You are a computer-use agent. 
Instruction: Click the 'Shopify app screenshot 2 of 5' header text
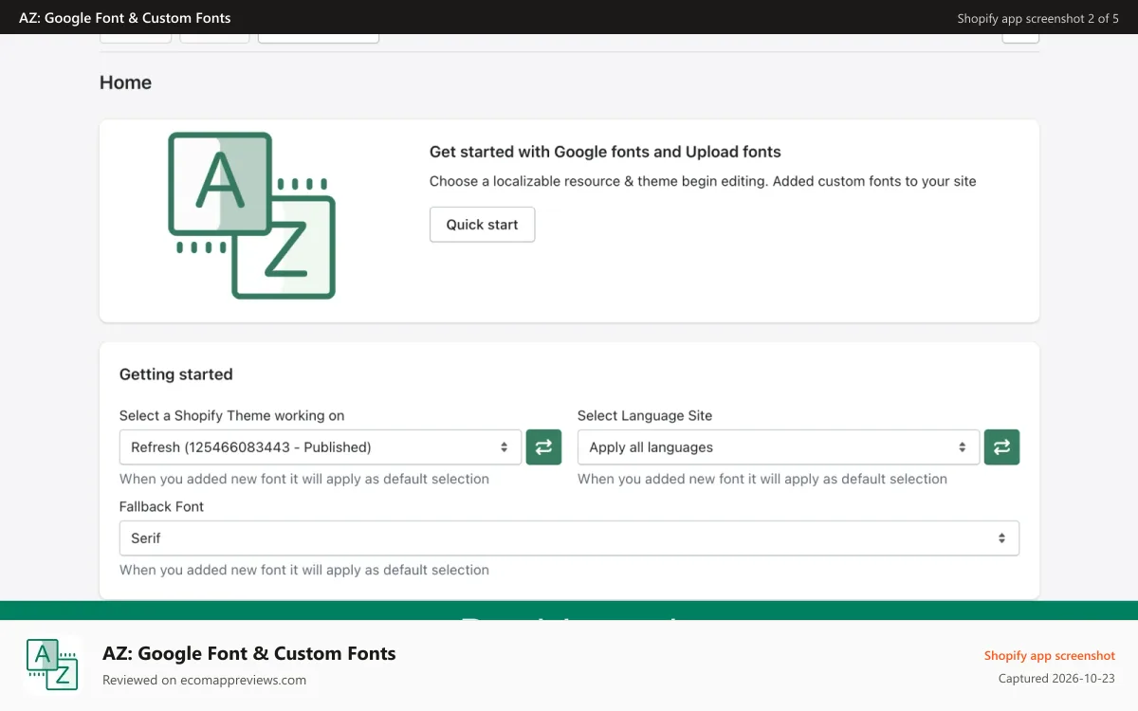click(x=1037, y=18)
